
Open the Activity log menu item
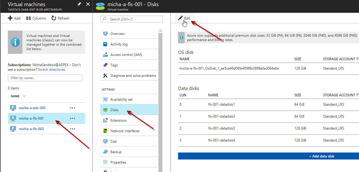point(129,44)
